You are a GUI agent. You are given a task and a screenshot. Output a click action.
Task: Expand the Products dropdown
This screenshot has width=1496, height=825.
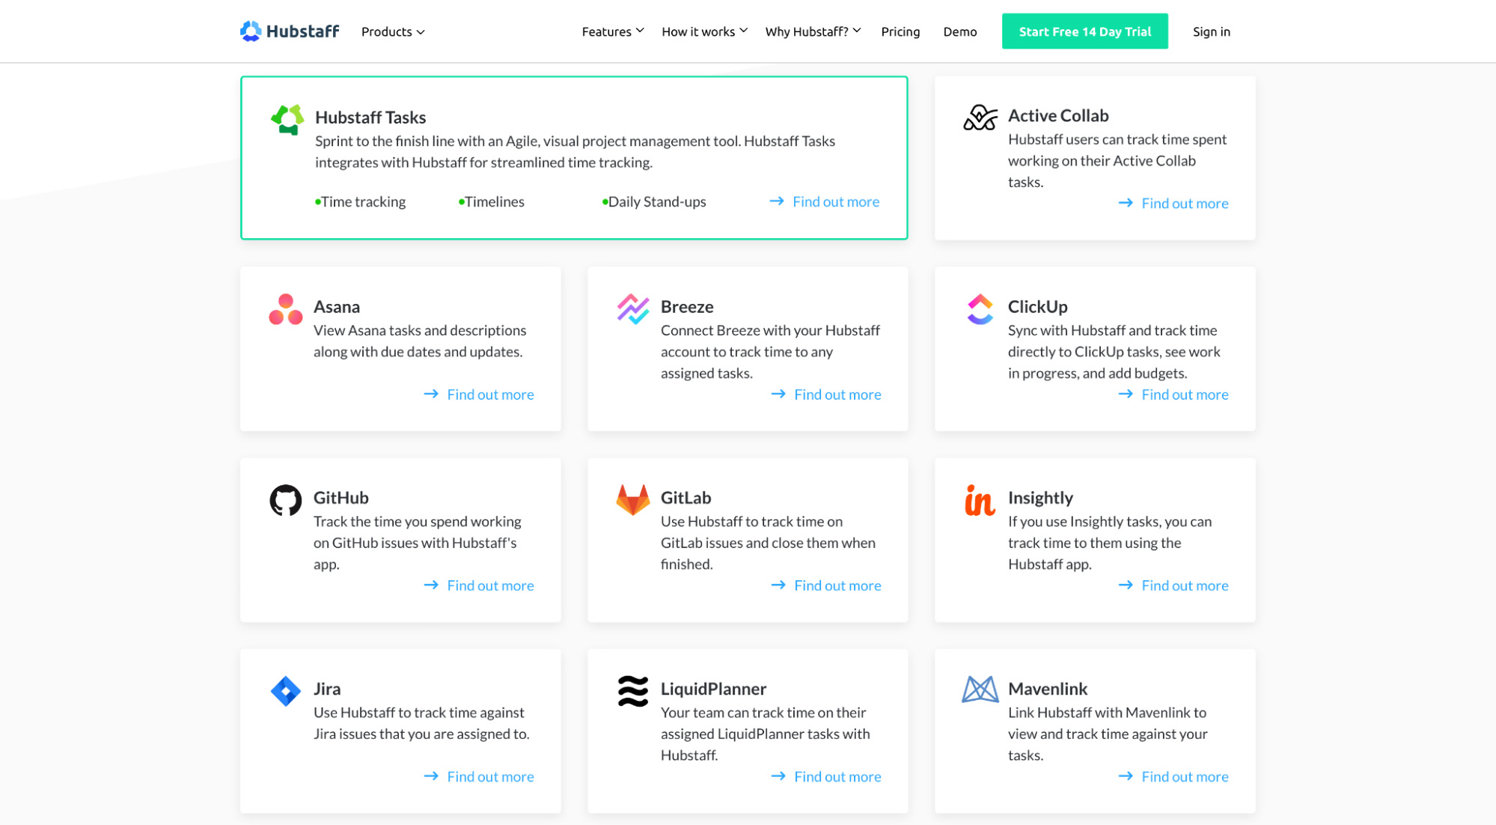pos(392,31)
